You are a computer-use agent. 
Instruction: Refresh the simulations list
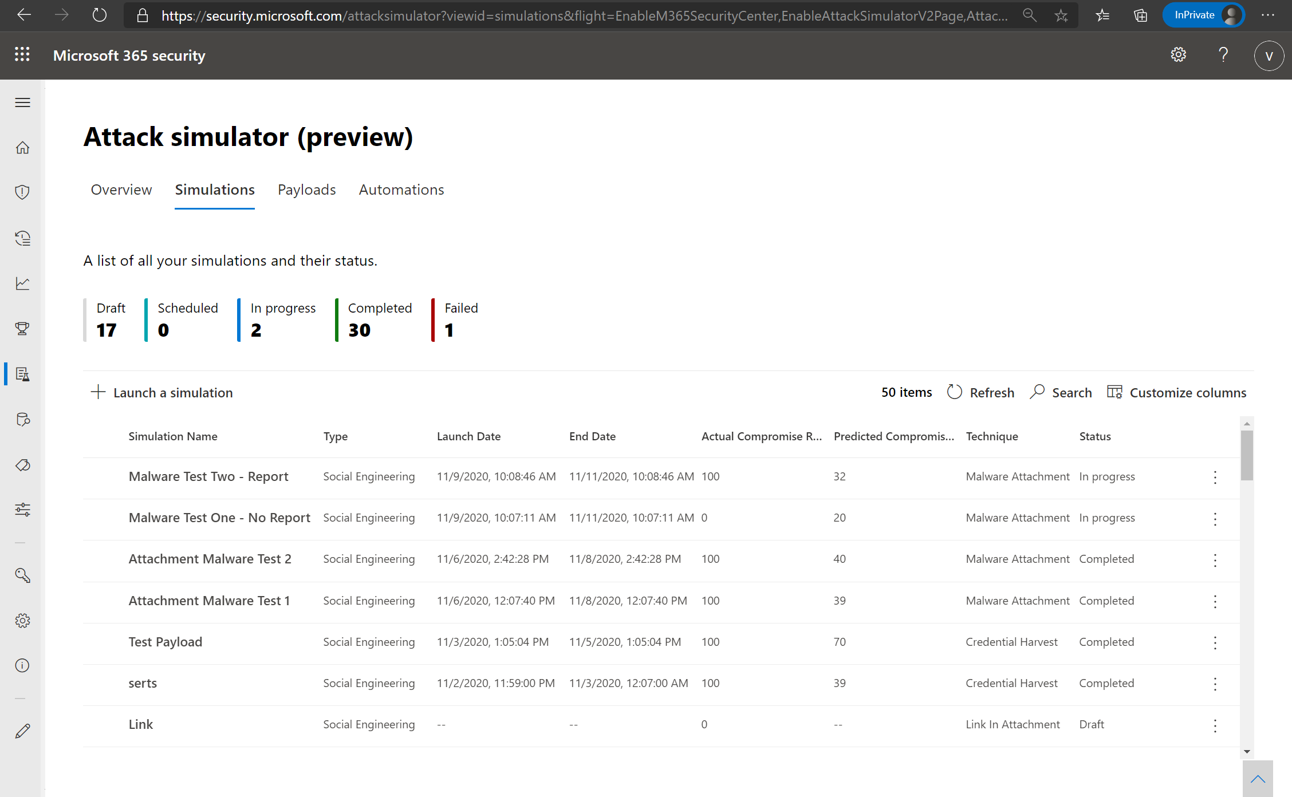pos(980,392)
